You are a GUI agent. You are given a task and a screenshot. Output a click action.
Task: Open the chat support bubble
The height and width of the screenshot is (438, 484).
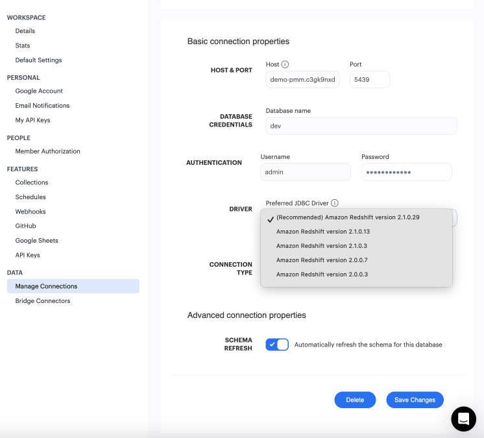click(x=463, y=419)
